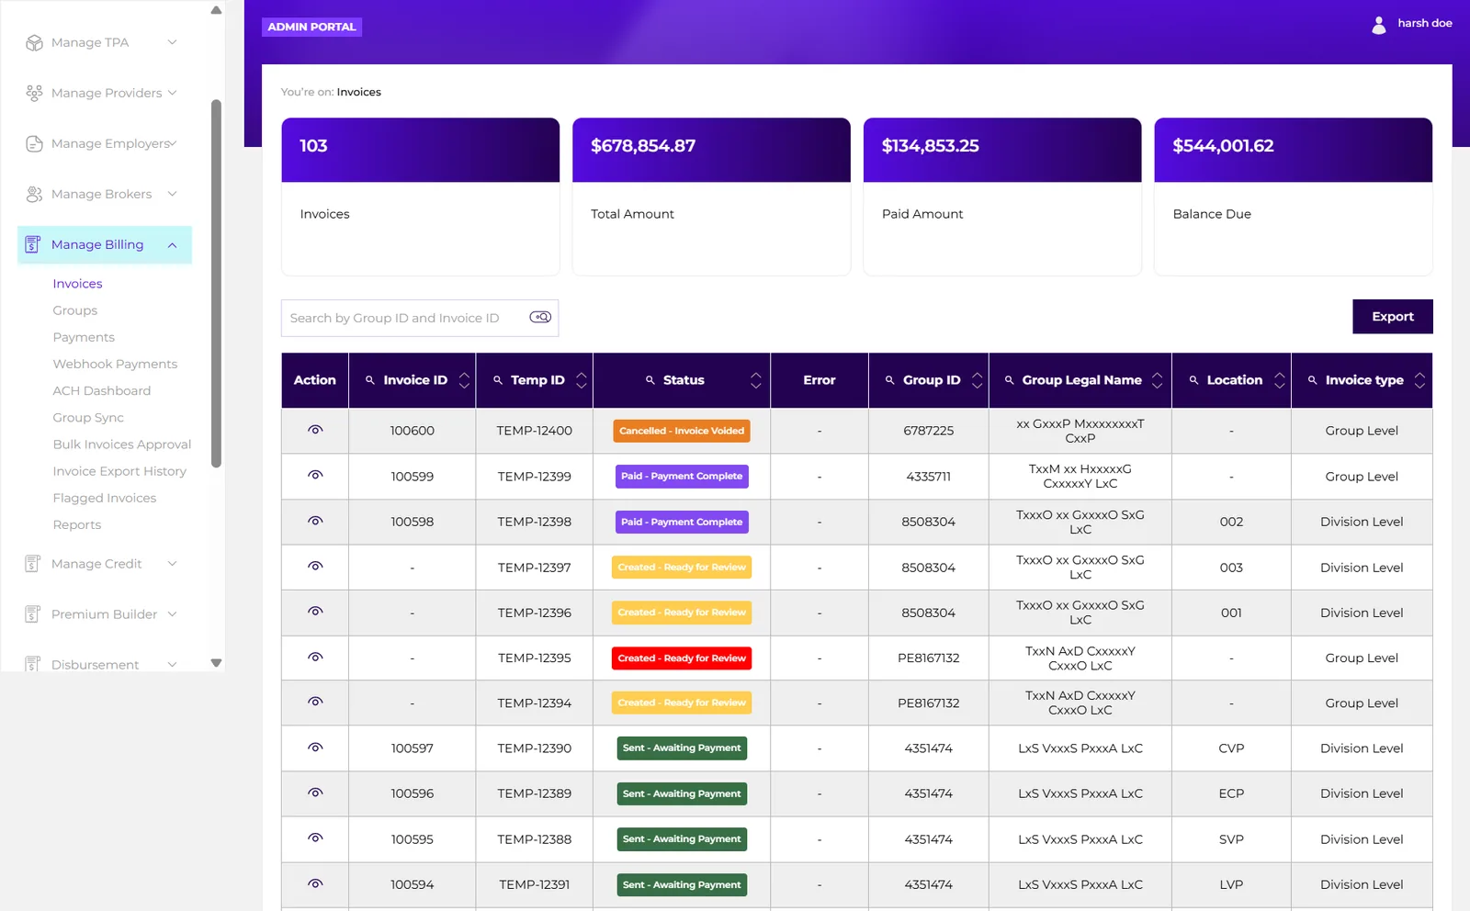Image resolution: width=1470 pixels, height=911 pixels.
Task: Open the TEMP-12395 row eye icon
Action: [x=315, y=657]
